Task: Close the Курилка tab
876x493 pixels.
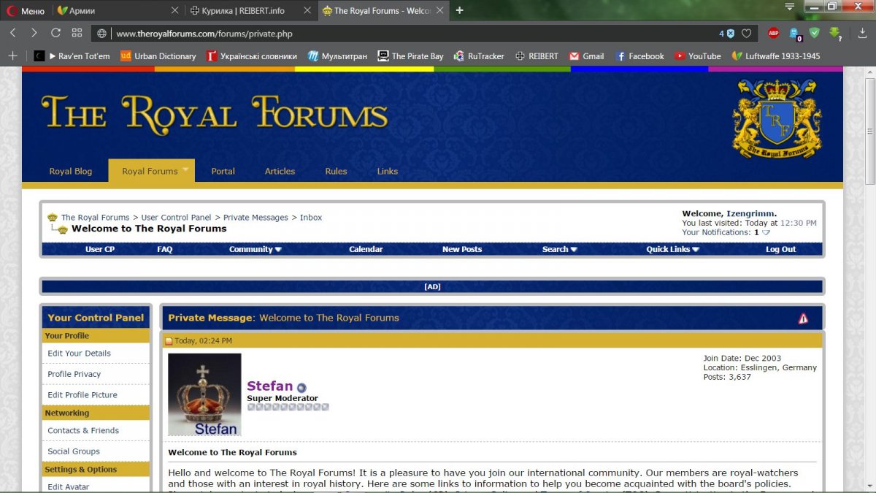Action: click(x=307, y=11)
